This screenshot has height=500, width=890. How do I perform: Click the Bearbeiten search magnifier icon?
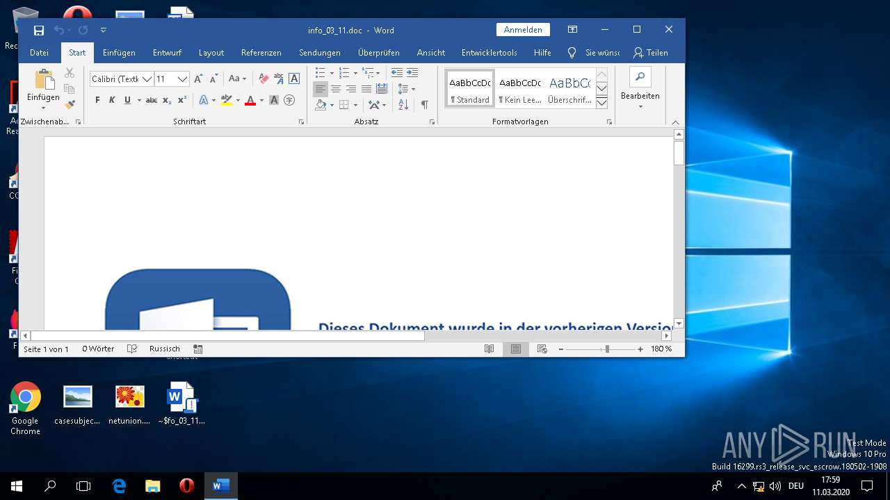coord(640,76)
